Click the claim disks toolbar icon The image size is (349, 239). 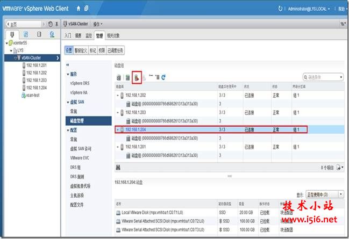pyautogui.click(x=119, y=77)
